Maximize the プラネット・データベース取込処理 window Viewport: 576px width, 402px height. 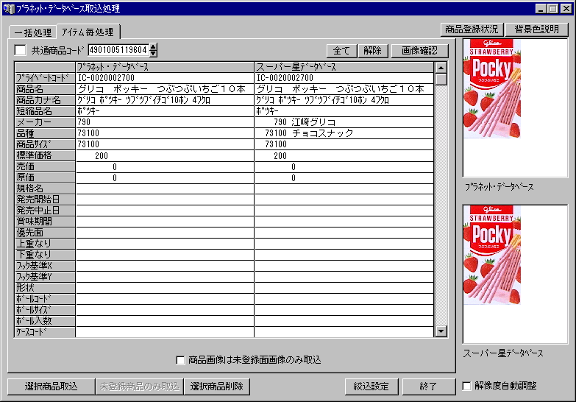point(552,8)
